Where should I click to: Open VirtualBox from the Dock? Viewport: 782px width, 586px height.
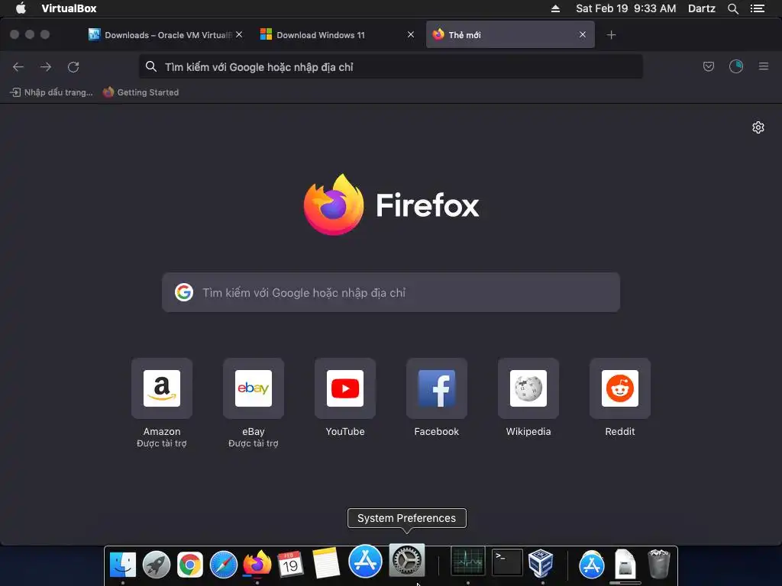click(541, 563)
